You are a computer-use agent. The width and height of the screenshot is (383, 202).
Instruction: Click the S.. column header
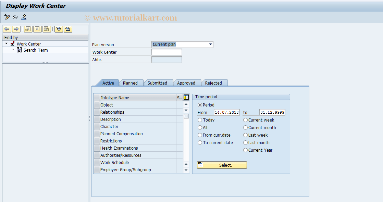[180, 98]
